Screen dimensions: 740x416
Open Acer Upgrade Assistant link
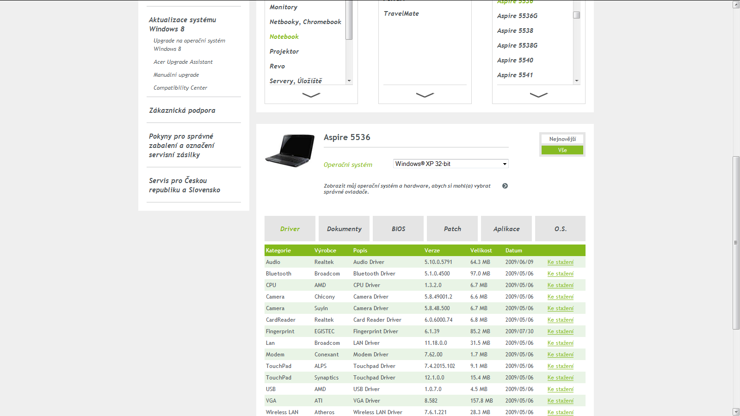(x=183, y=62)
